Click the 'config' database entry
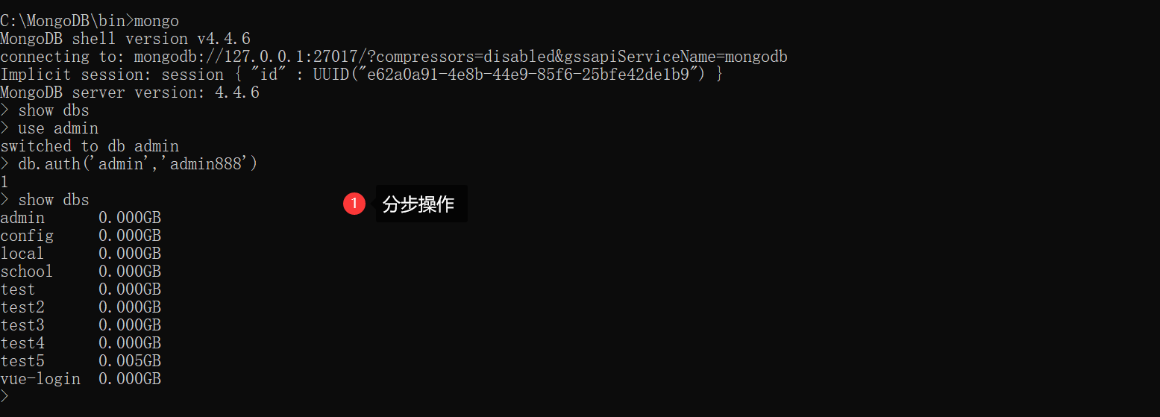This screenshot has height=417, width=1160. [27, 236]
